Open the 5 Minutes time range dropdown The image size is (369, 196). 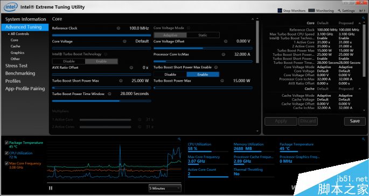[165, 188]
